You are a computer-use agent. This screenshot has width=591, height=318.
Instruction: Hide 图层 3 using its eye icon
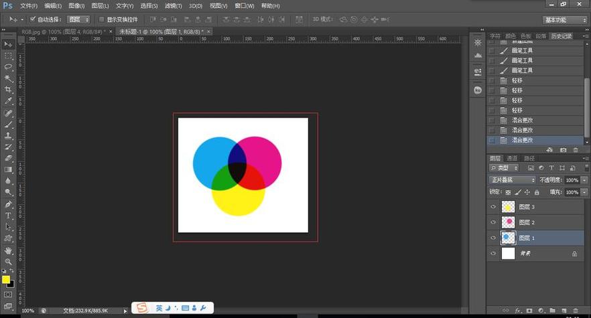[x=494, y=207]
